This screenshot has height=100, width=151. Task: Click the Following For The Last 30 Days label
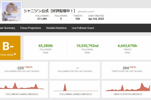[75, 71]
